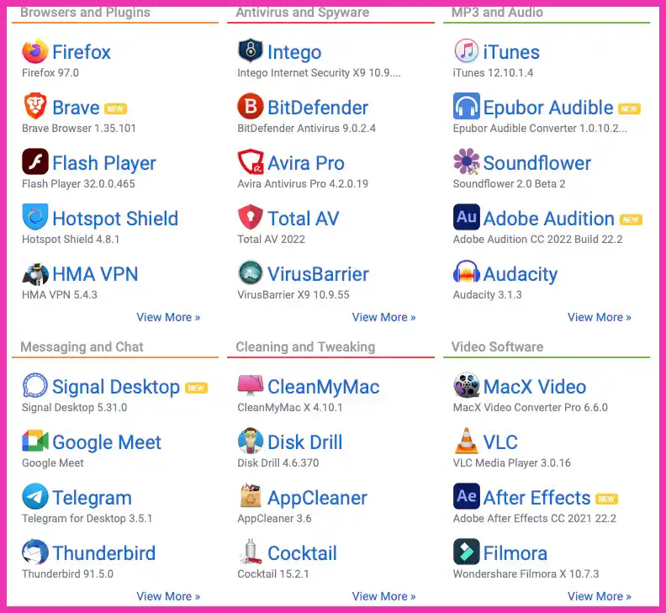The image size is (666, 613).
Task: Click the After Effects Ae icon
Action: click(x=467, y=496)
